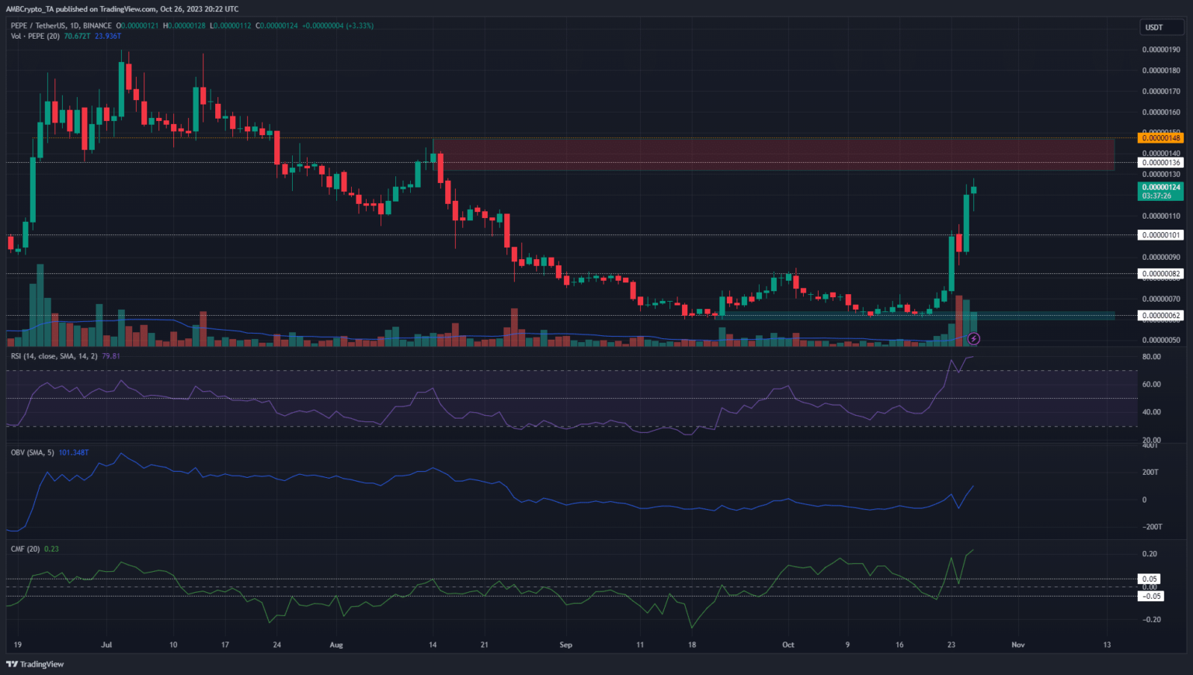Select the RSI (14, close, SMA) indicator label
The width and height of the screenshot is (1193, 675).
pos(54,356)
